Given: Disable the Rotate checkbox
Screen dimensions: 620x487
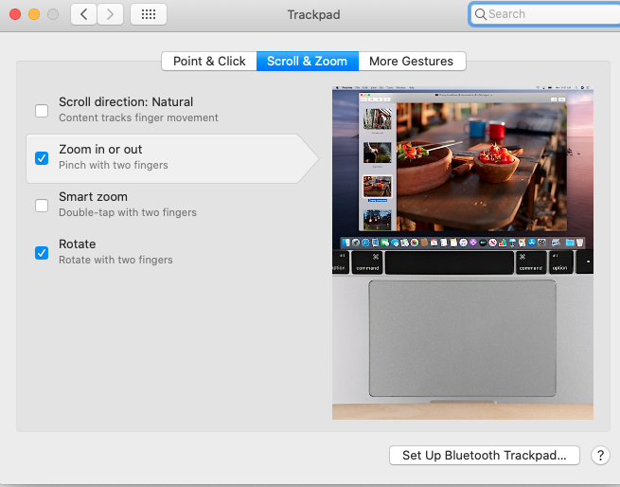Looking at the screenshot, I should point(42,253).
